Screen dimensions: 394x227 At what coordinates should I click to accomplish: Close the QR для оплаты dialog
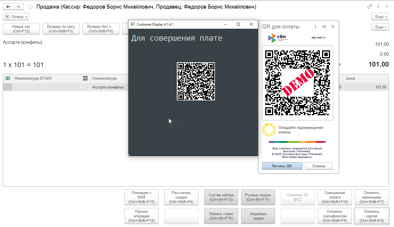[333, 26]
